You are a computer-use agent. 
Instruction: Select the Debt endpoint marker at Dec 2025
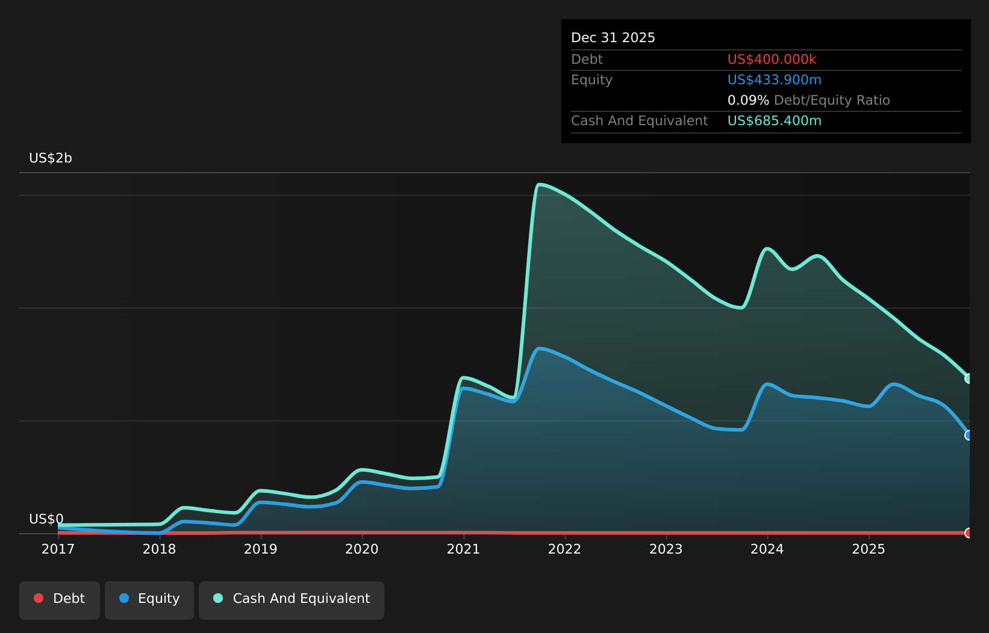click(x=969, y=533)
